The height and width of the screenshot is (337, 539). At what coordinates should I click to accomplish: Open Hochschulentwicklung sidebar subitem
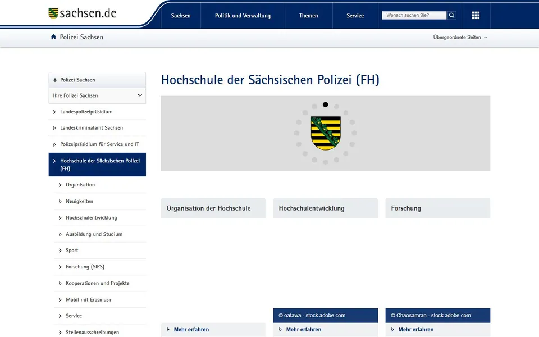click(x=100, y=218)
